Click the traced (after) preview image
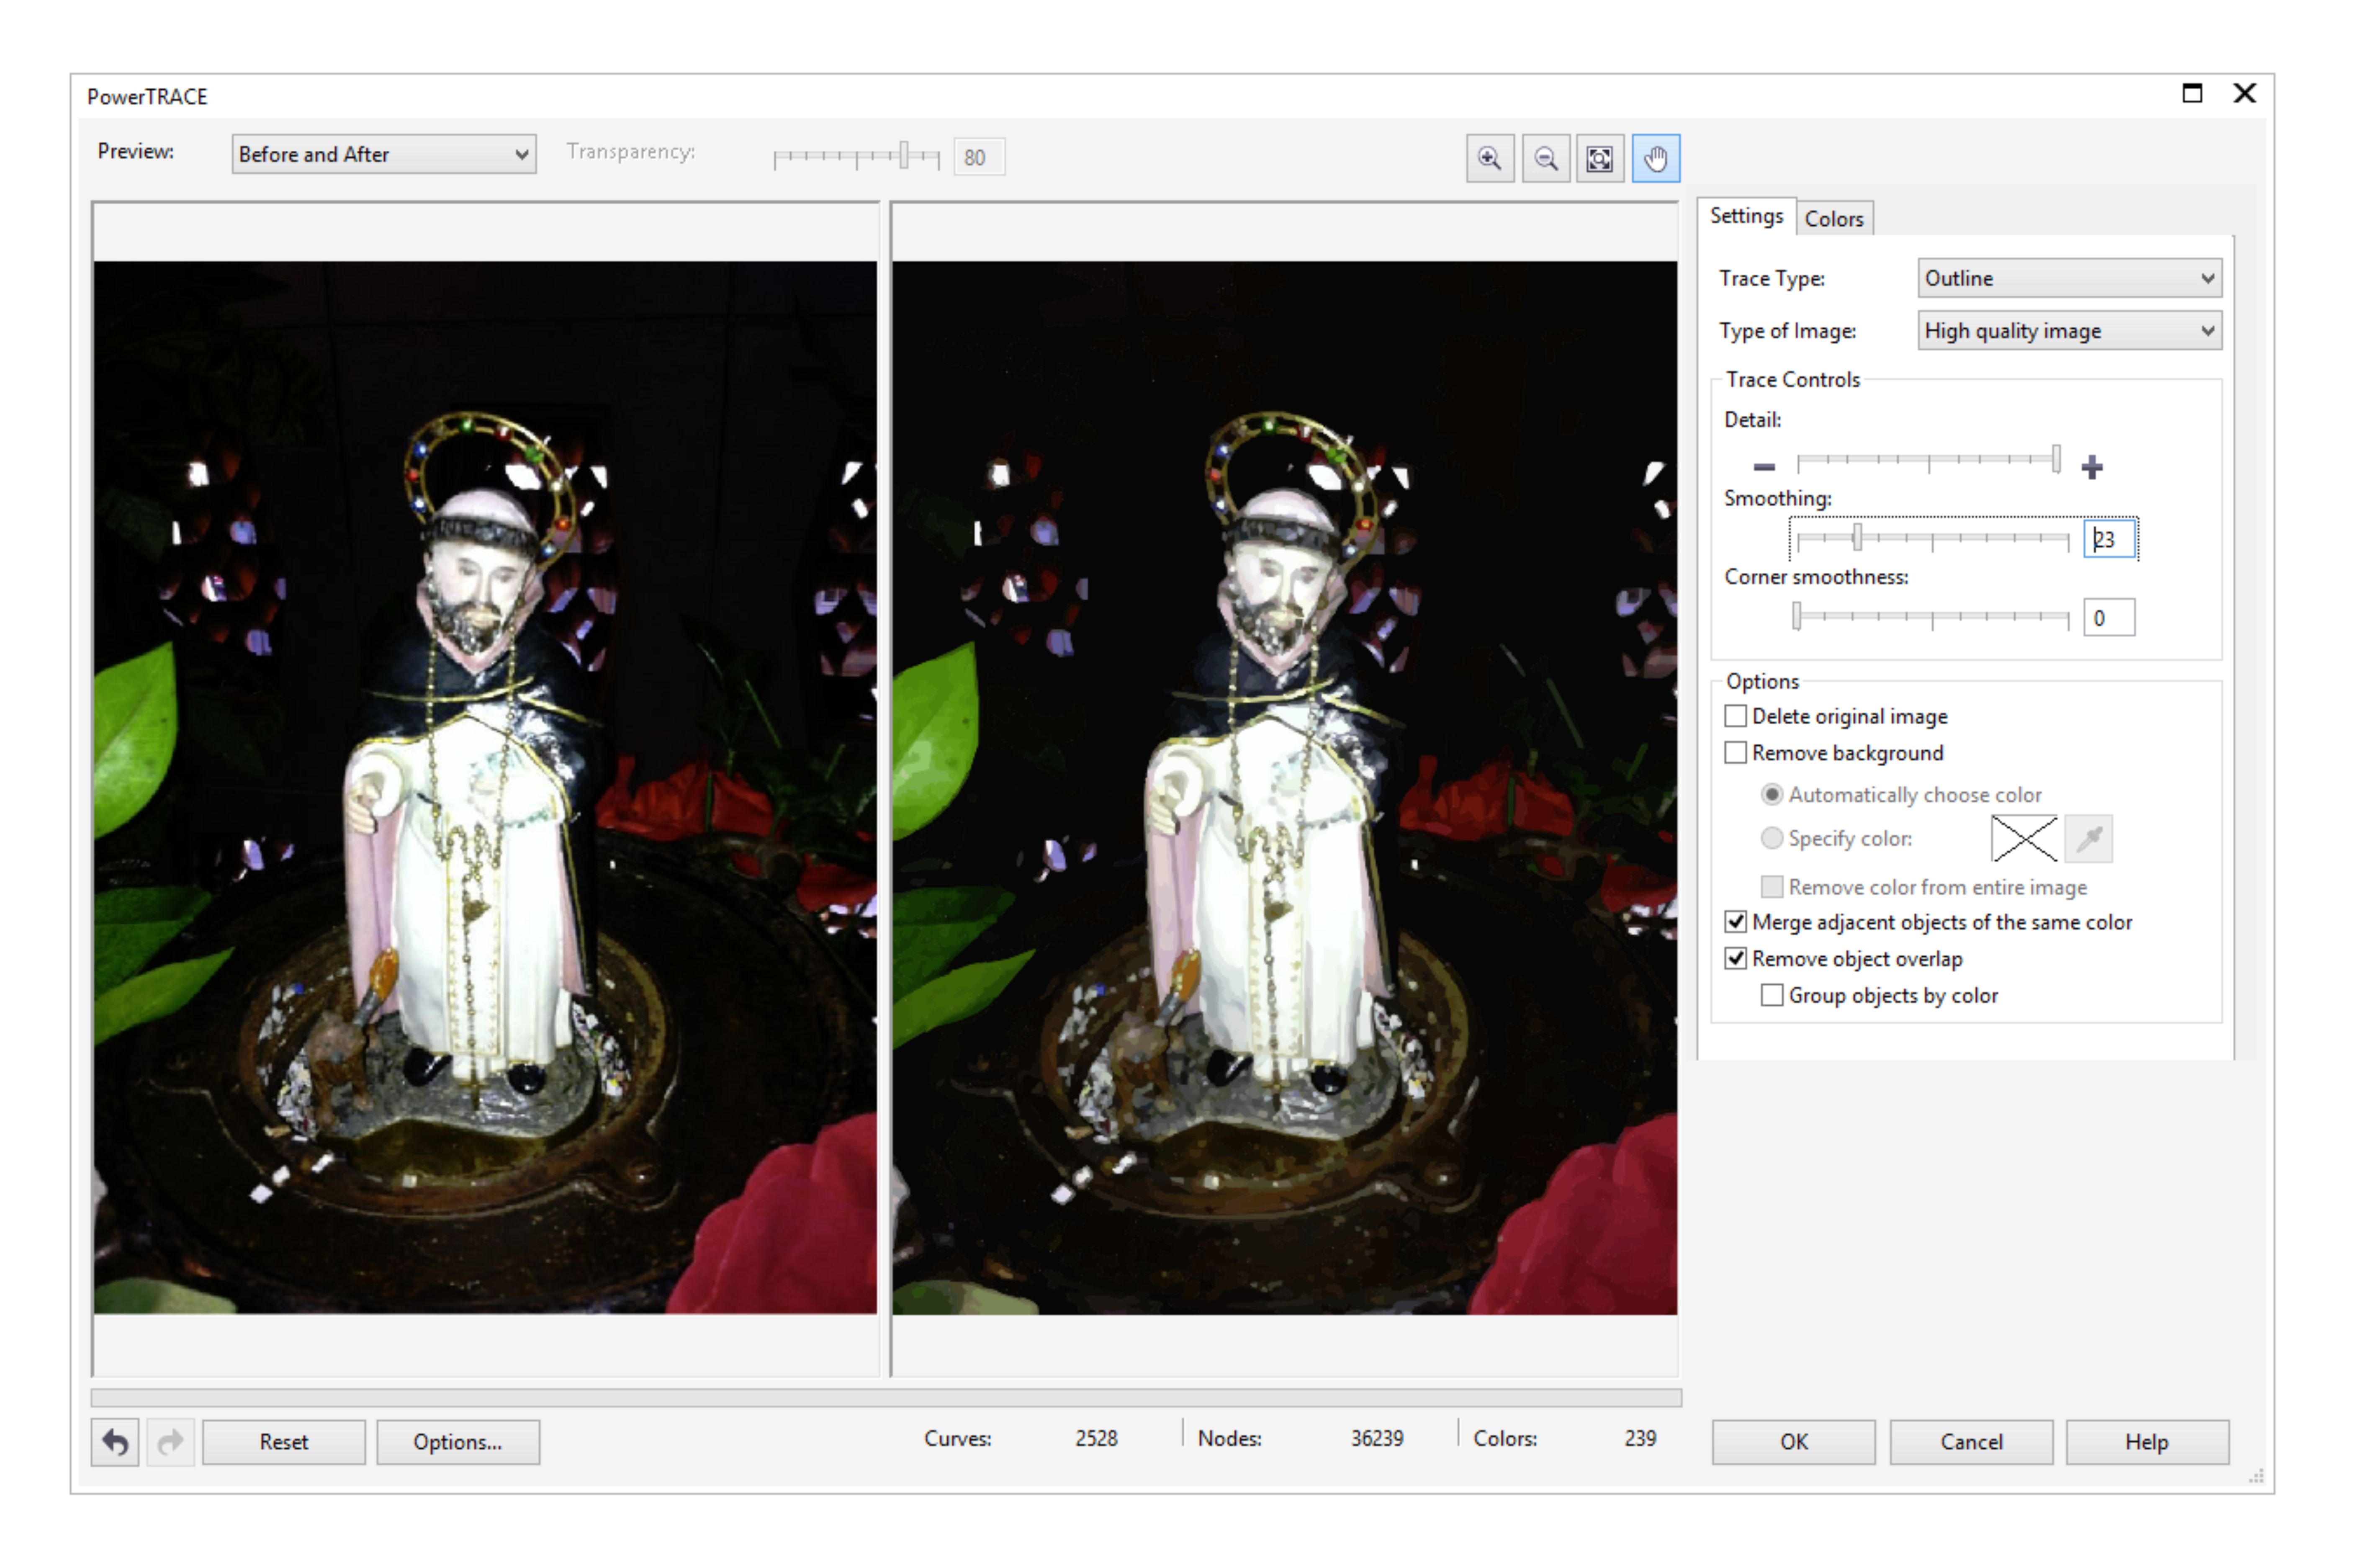The width and height of the screenshot is (2363, 1568). (1283, 788)
